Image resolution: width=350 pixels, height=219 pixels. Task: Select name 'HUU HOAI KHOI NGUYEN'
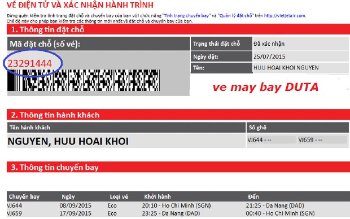coord(286,68)
